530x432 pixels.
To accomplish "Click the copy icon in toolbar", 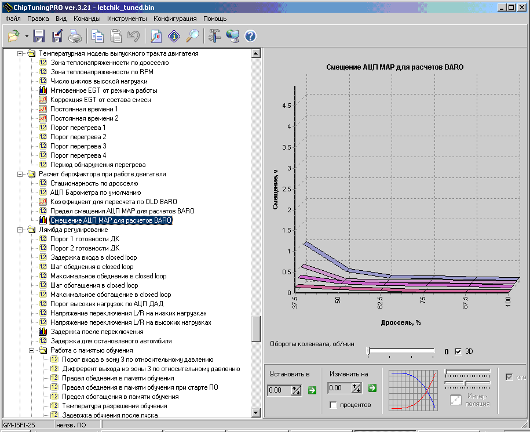I will coord(97,37).
